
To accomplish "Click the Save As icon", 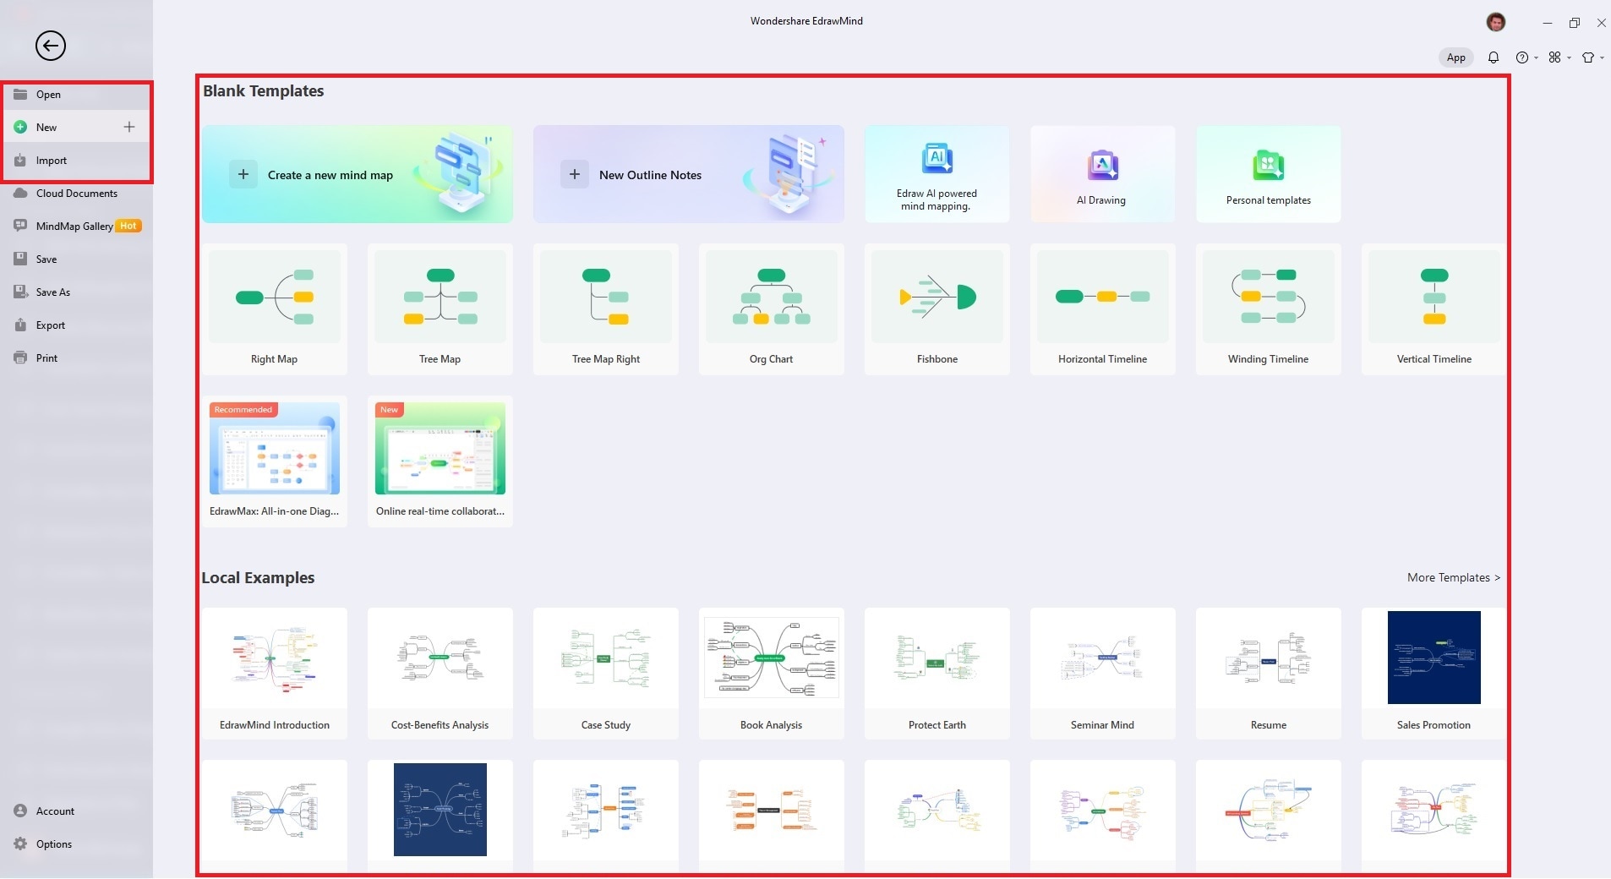I will (20, 292).
